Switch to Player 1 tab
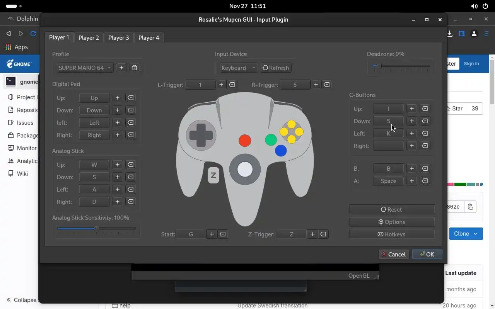The image size is (495, 309). point(59,37)
